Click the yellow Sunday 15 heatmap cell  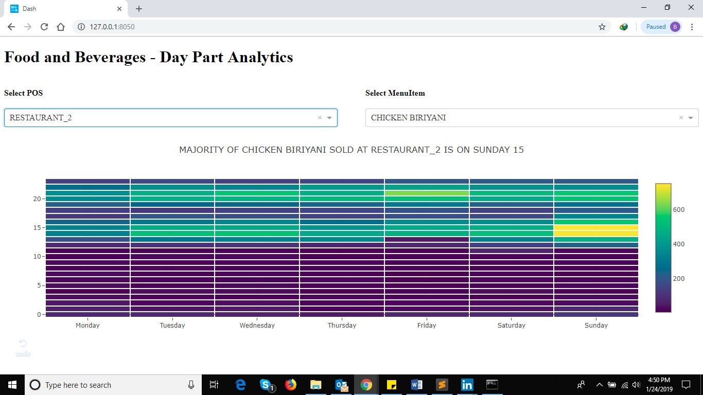(596, 227)
